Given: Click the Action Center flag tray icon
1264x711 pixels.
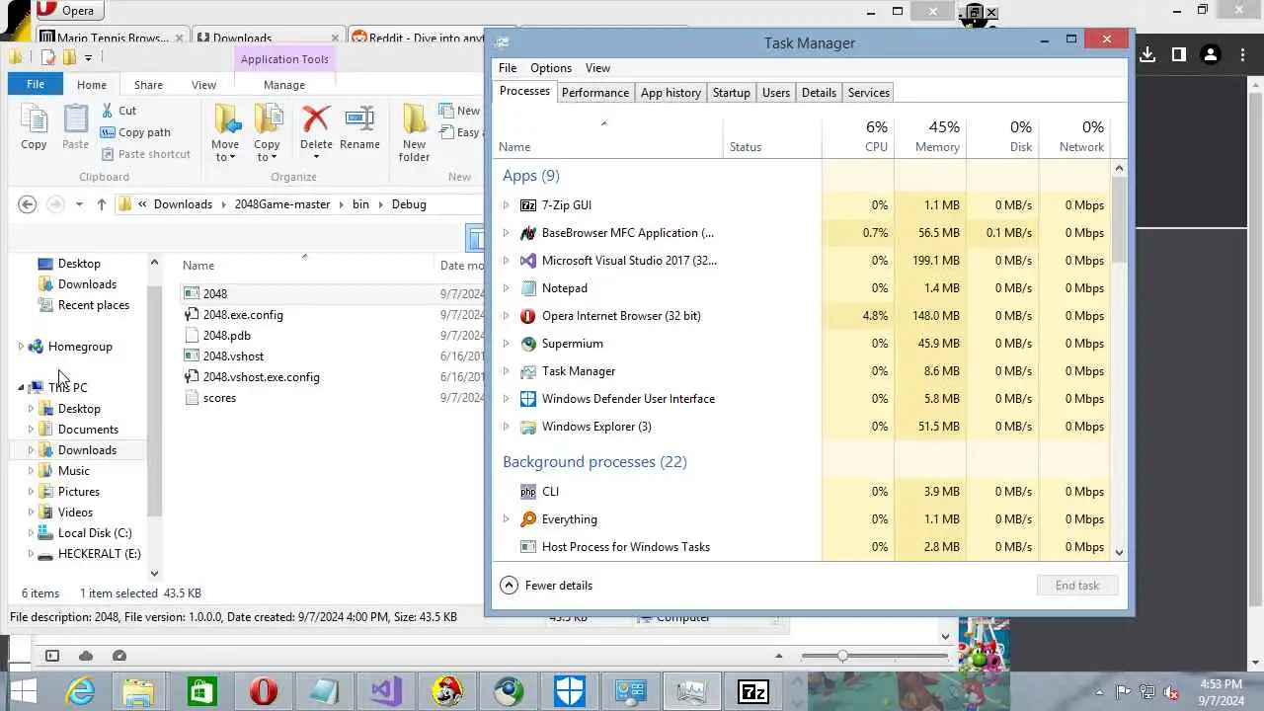Looking at the screenshot, I should (x=1123, y=692).
